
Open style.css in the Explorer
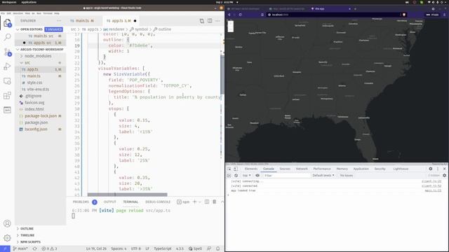click(34, 83)
